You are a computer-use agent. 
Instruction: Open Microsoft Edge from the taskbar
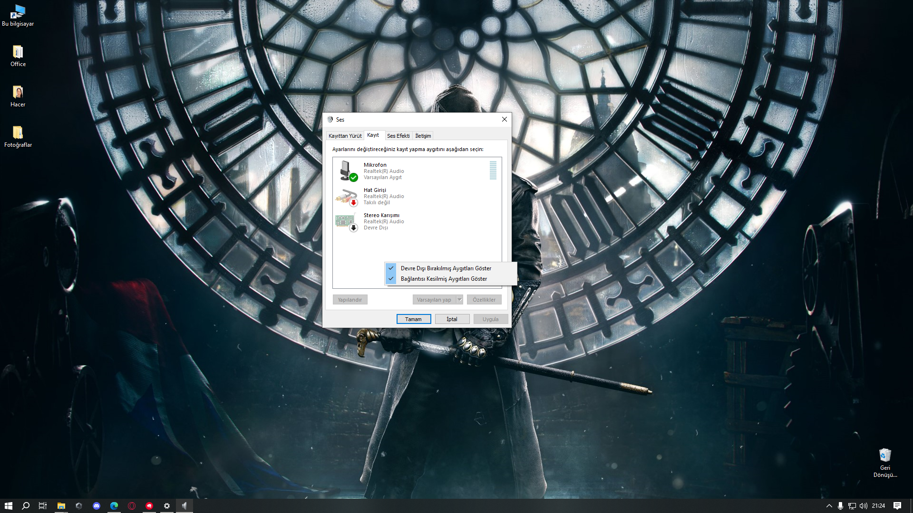(114, 506)
